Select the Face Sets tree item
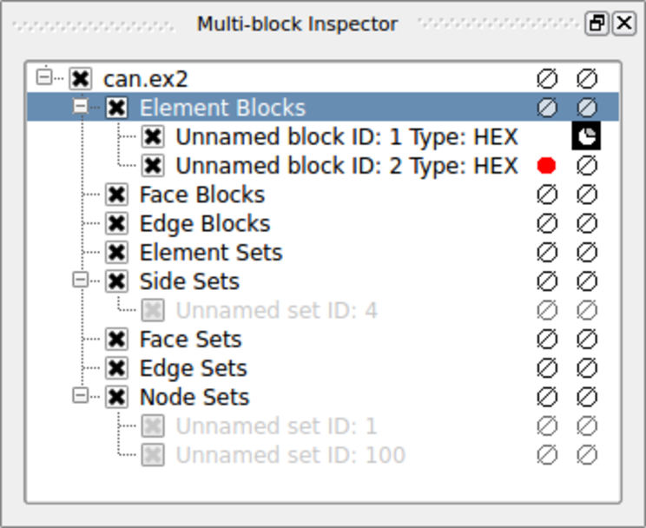Viewport: 646px width, 528px height. tap(190, 340)
